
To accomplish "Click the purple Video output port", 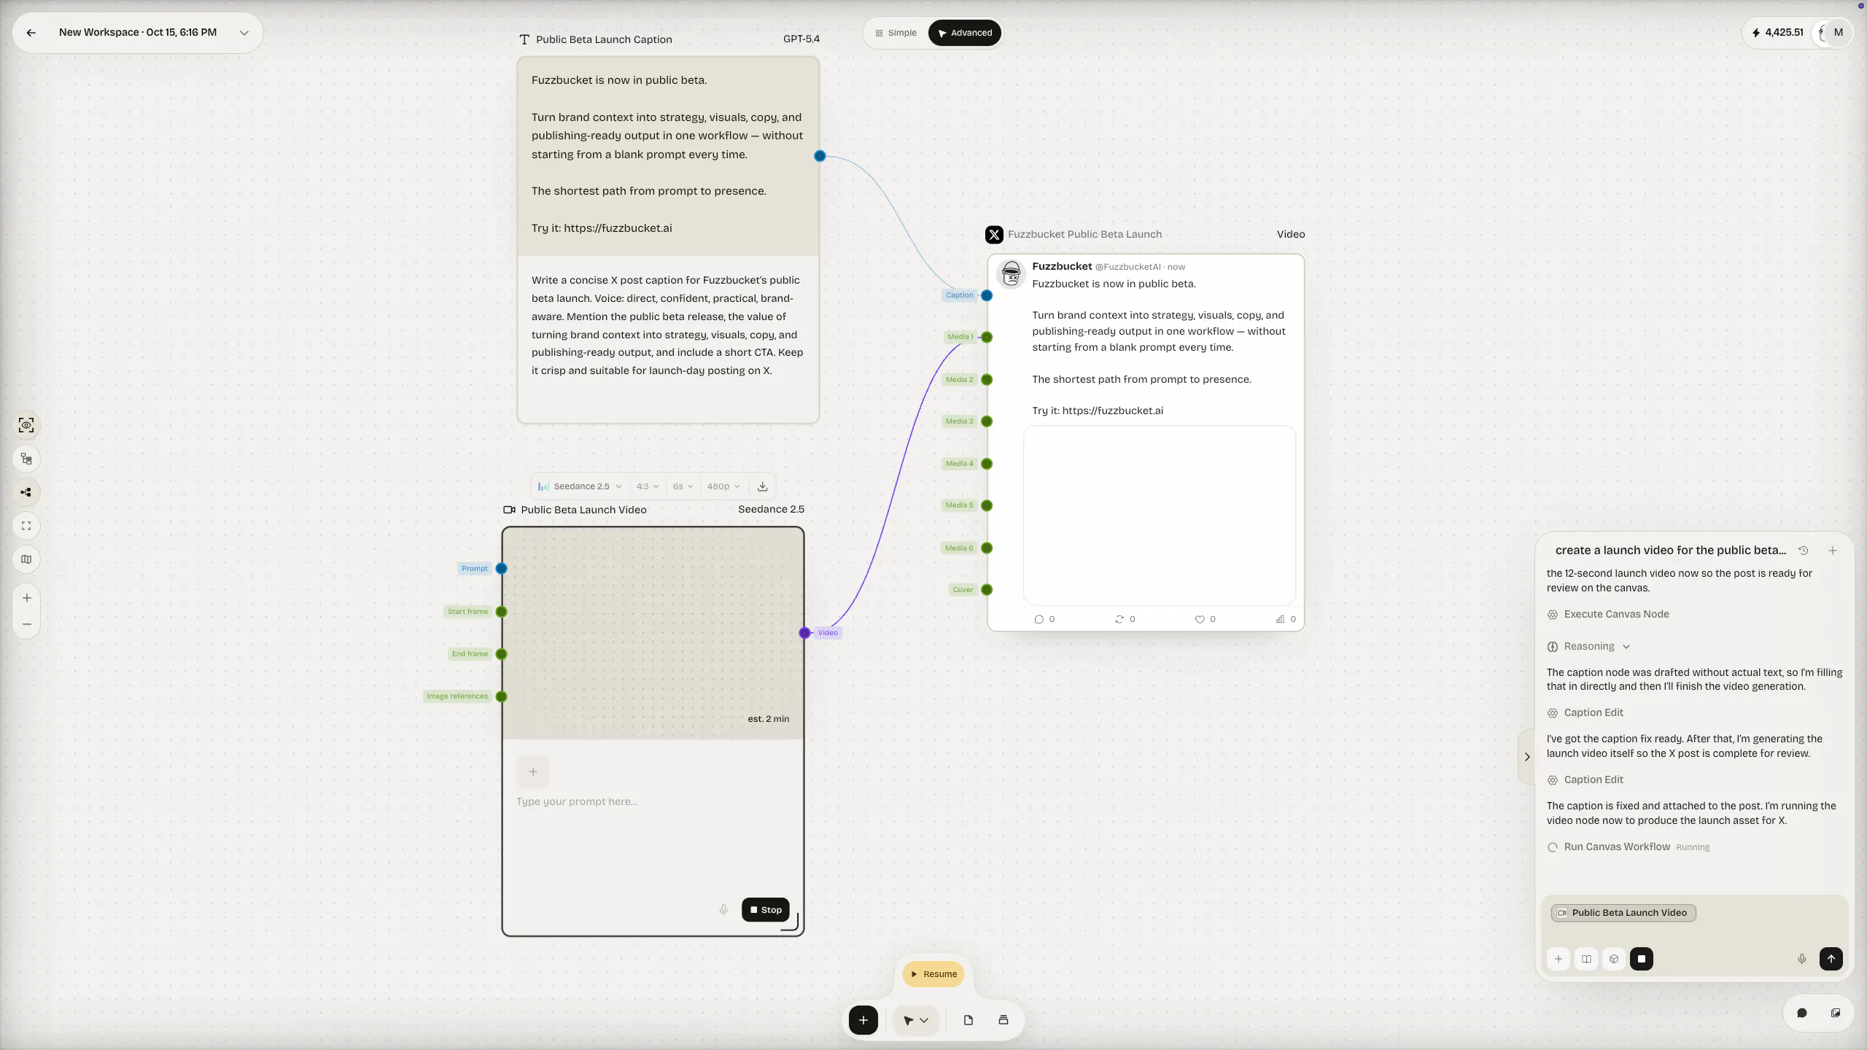I will tap(804, 633).
